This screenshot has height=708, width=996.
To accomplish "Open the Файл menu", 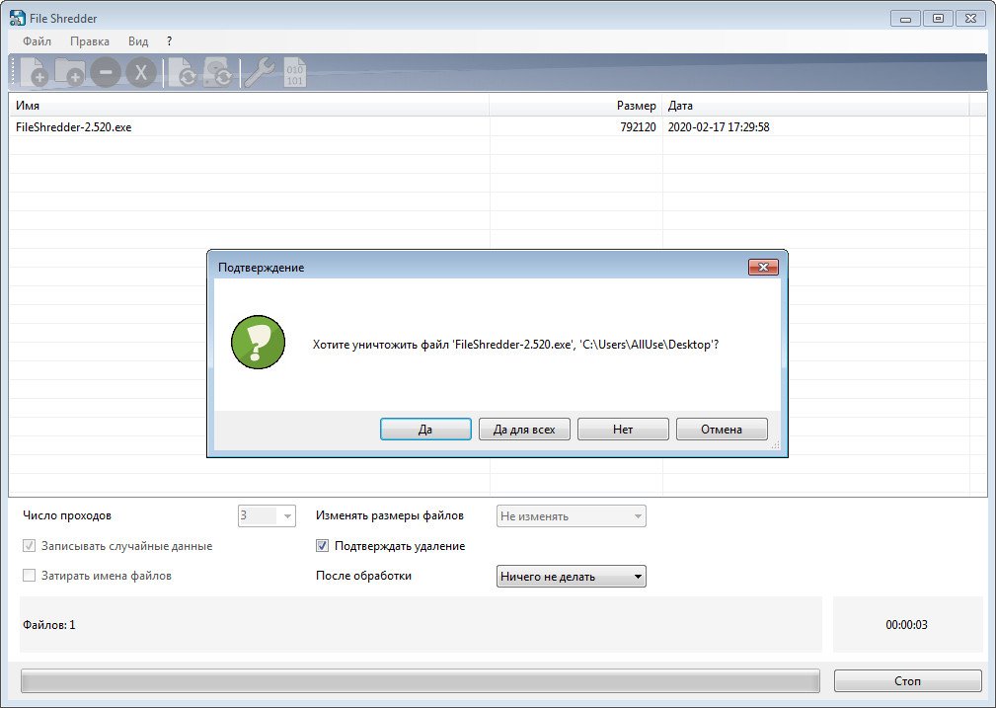I will (x=37, y=41).
